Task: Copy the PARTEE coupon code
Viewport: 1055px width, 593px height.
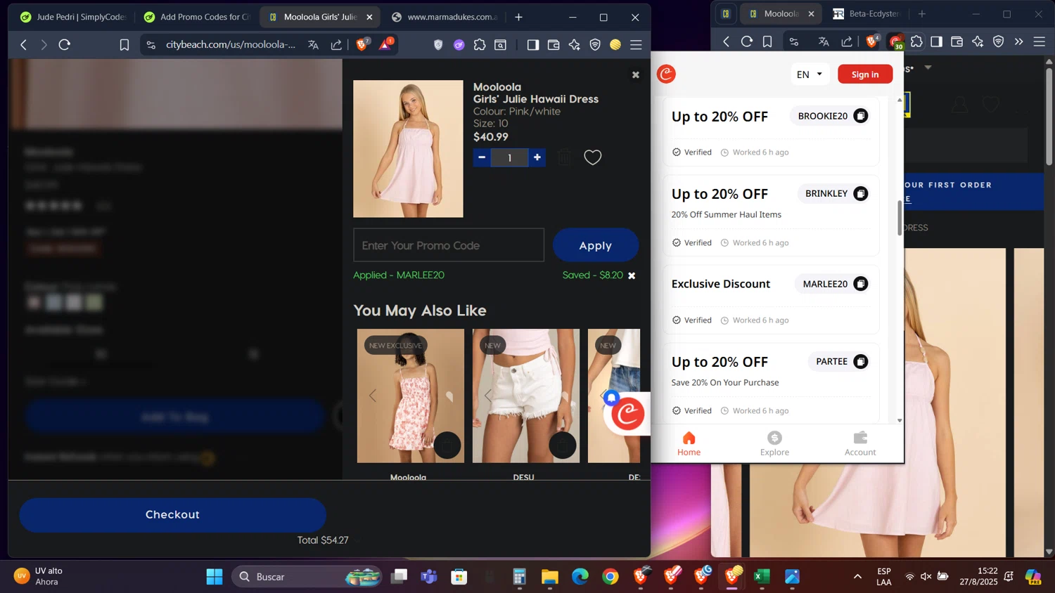Action: point(860,361)
